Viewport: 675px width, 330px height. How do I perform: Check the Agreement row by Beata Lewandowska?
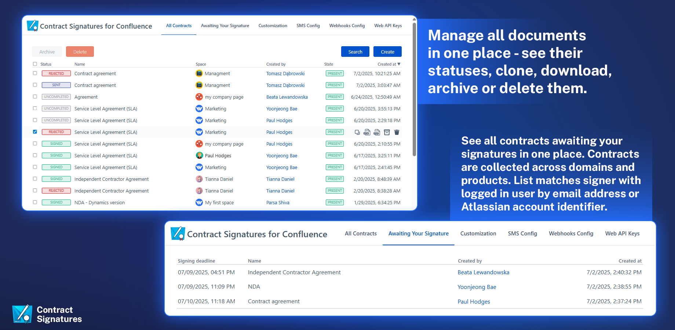[x=35, y=96]
